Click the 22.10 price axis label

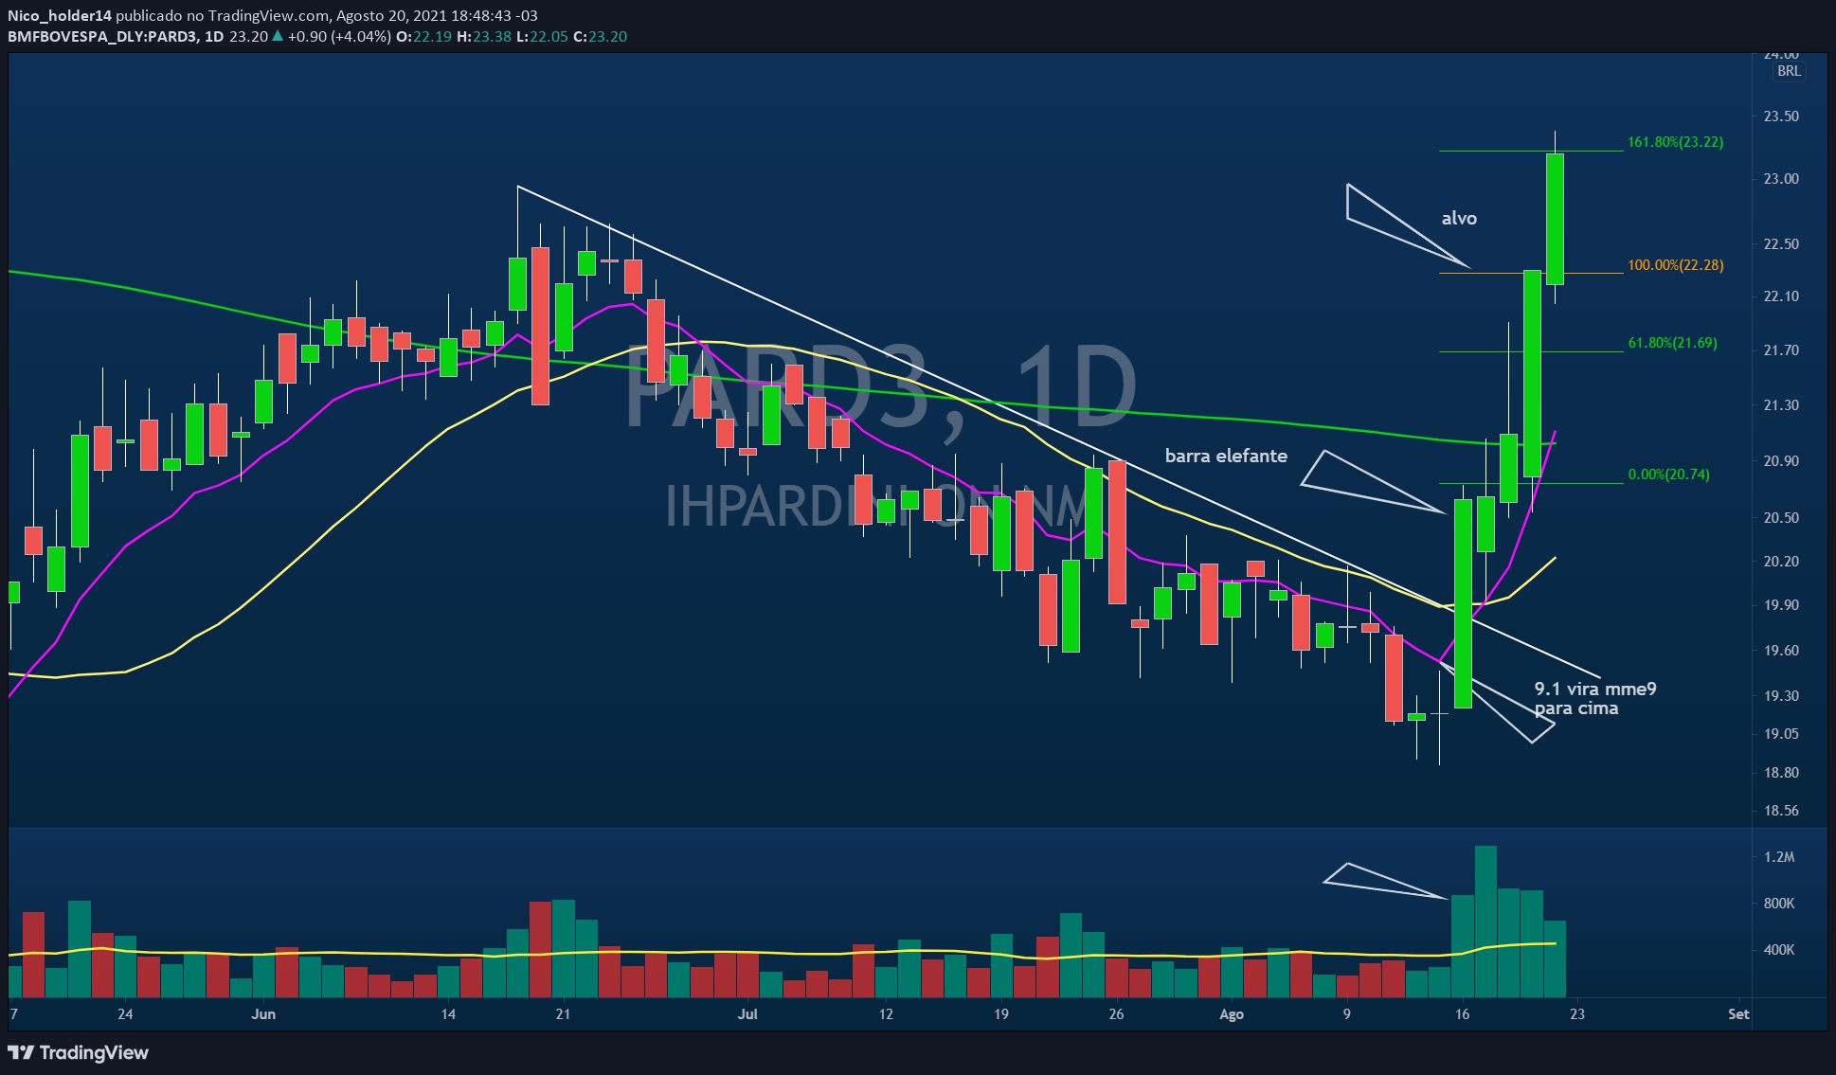point(1781,296)
